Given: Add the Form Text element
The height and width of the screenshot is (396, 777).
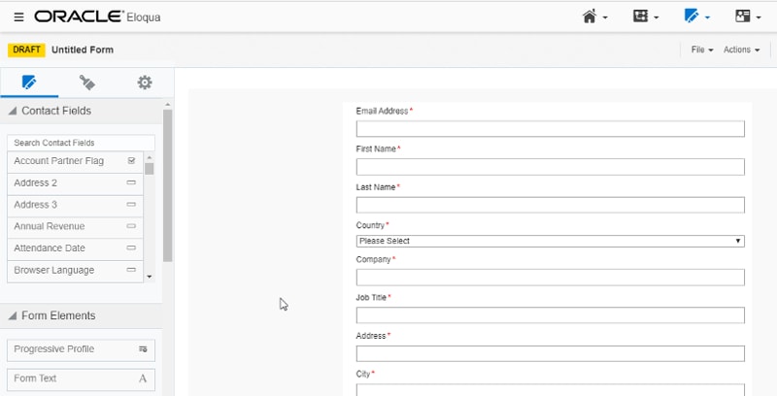Looking at the screenshot, I should pyautogui.click(x=81, y=379).
